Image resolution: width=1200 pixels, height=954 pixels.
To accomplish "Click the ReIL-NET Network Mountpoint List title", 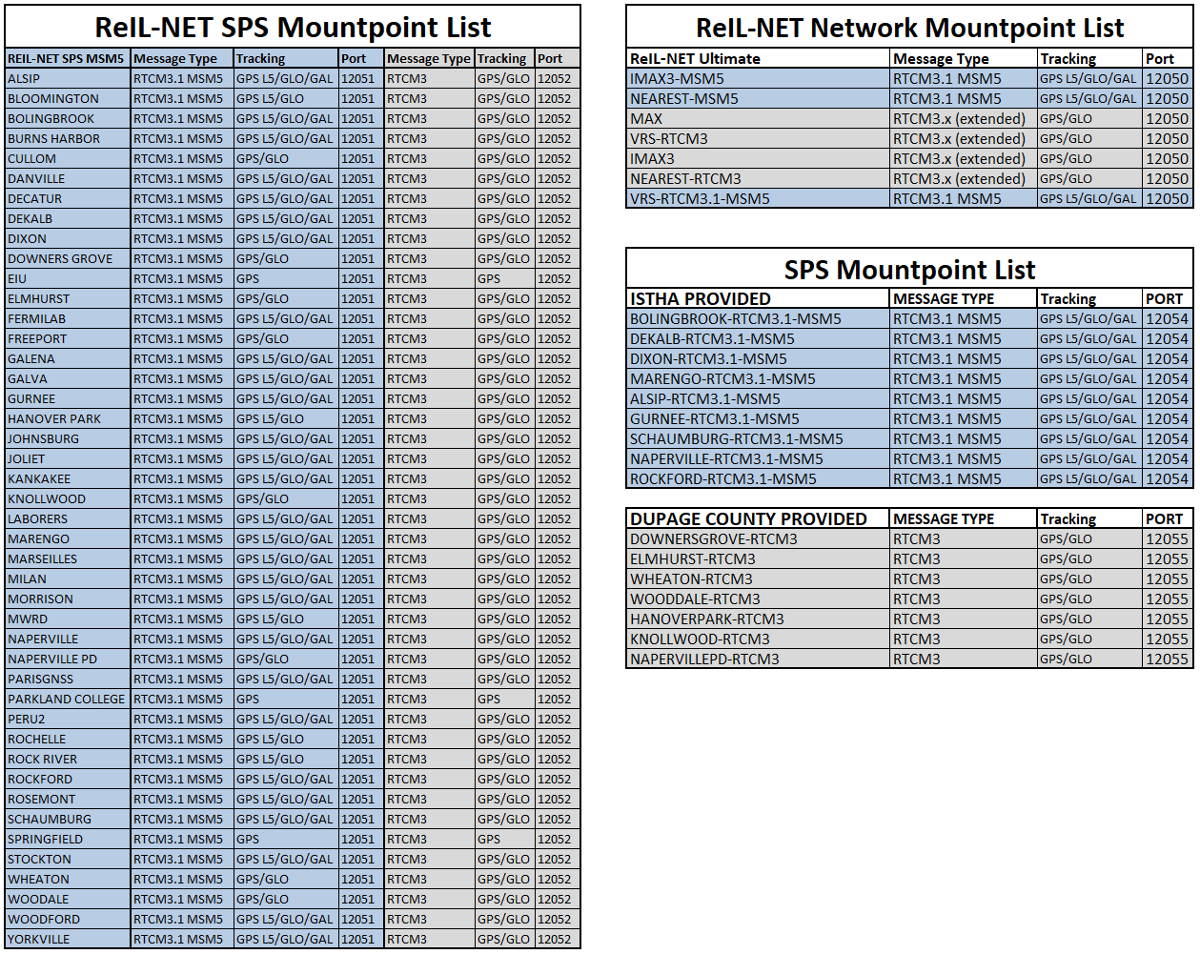I will pyautogui.click(x=909, y=28).
